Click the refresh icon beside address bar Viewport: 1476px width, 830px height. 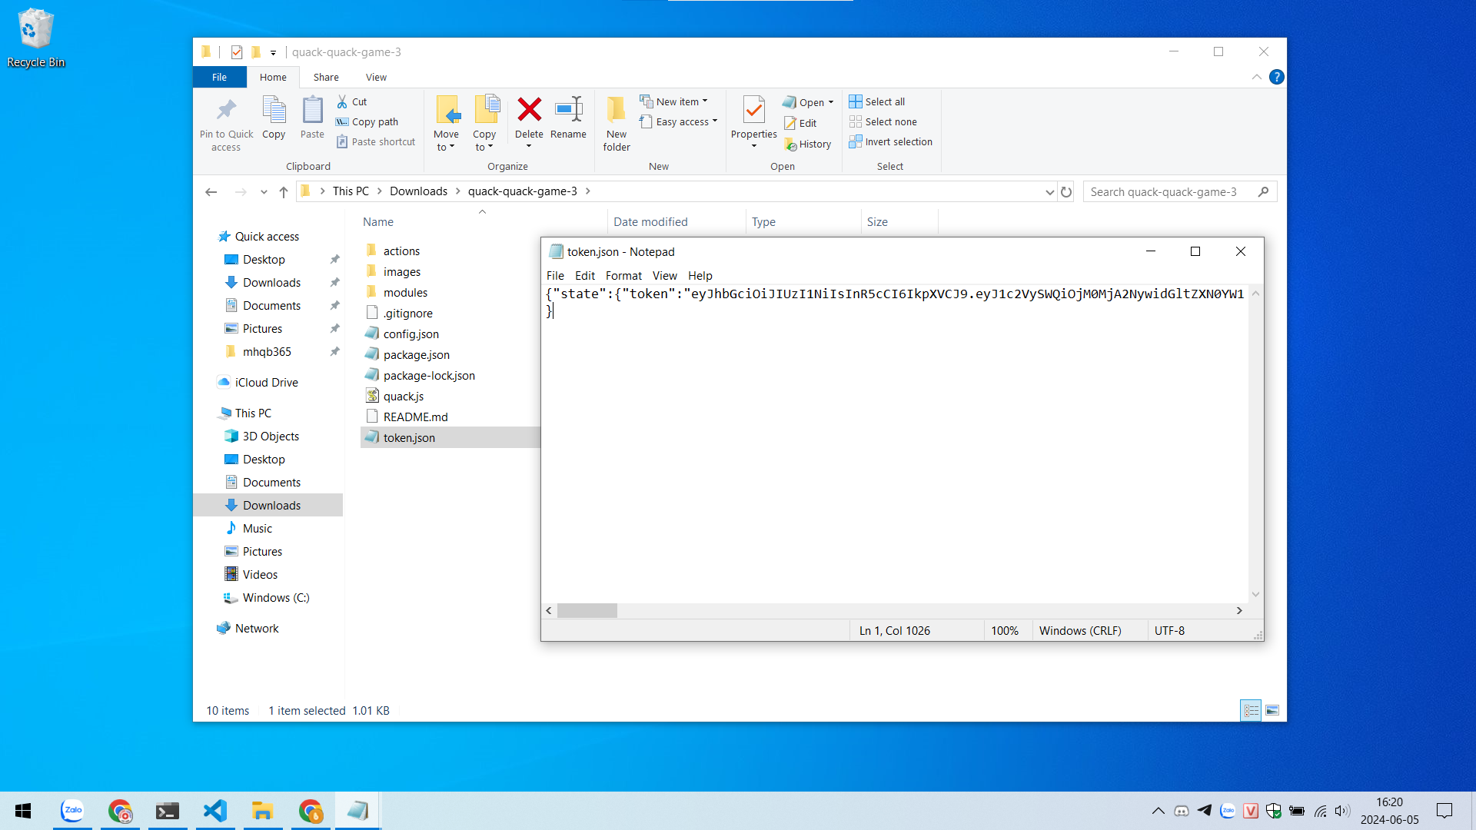(x=1066, y=192)
